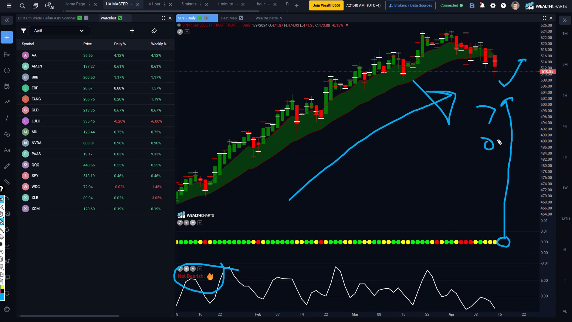
Task: Toggle the green S badge on Scanner tab
Action: pos(80,18)
